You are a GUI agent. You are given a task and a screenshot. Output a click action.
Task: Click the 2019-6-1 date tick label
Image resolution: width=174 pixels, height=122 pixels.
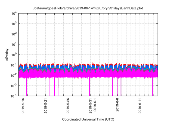pyautogui.click(x=95, y=105)
